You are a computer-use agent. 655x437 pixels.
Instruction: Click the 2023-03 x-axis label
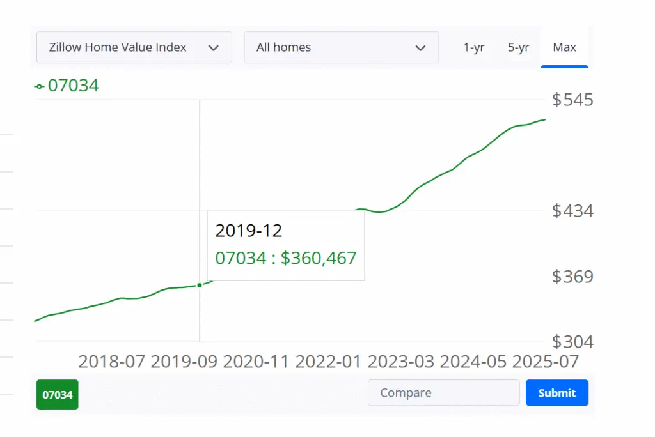(402, 362)
